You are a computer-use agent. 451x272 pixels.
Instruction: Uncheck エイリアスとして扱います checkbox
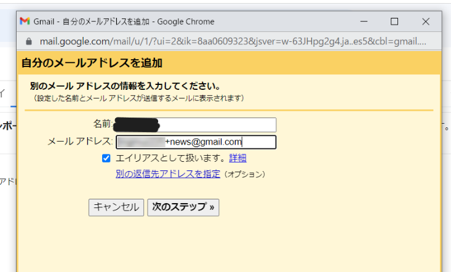(x=106, y=158)
